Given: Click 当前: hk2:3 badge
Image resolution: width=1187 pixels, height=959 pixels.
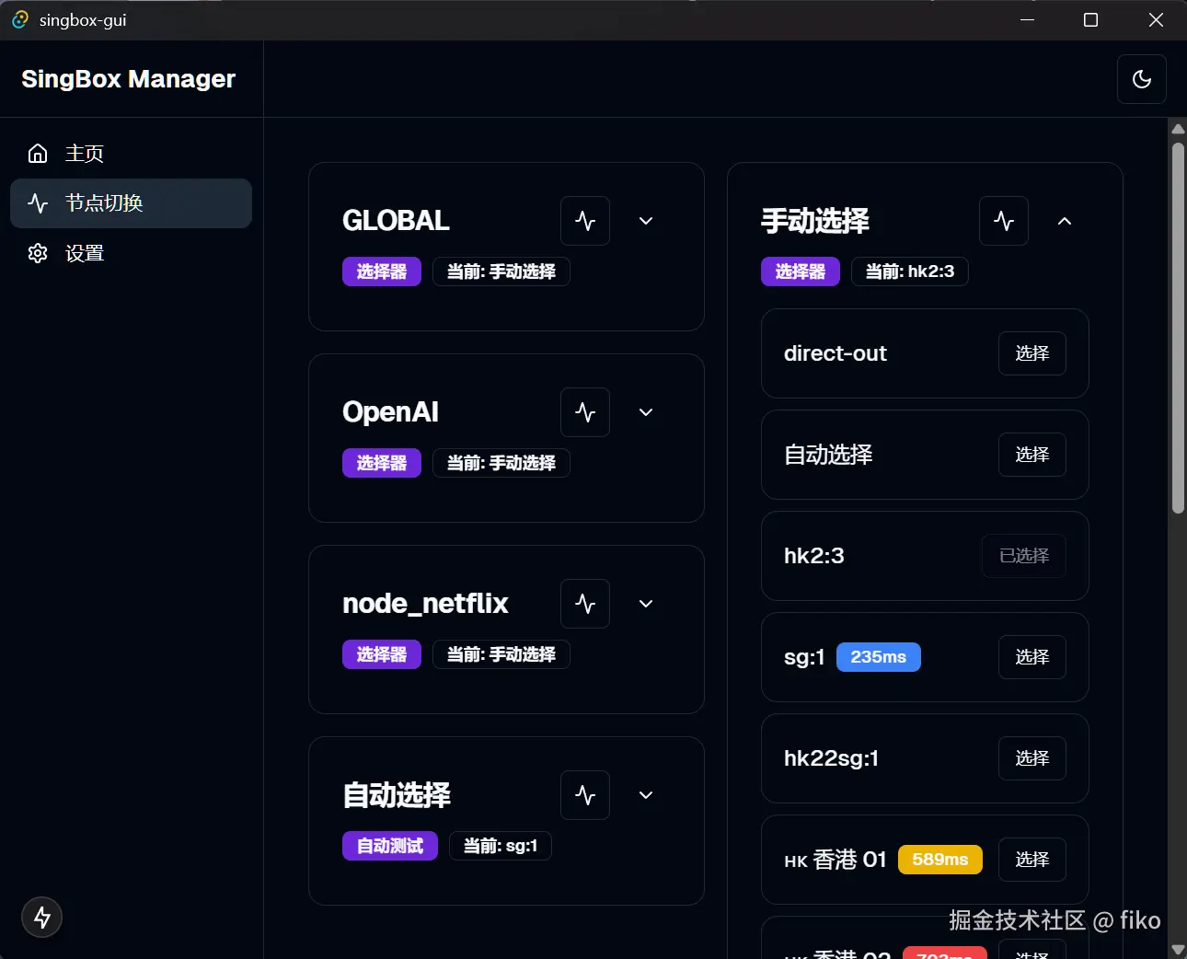Looking at the screenshot, I should [910, 272].
